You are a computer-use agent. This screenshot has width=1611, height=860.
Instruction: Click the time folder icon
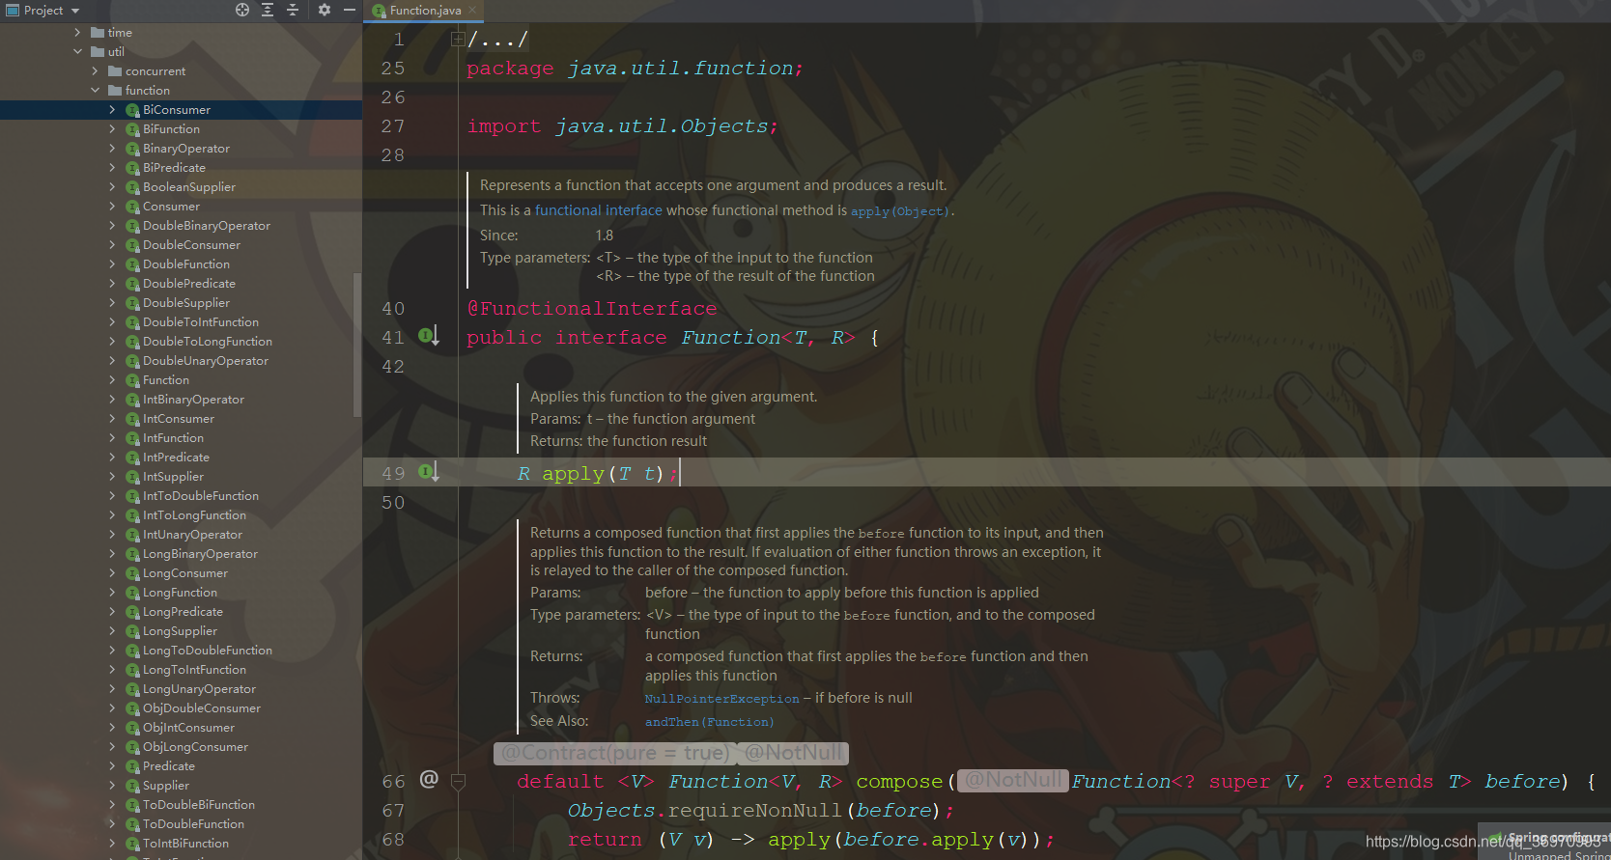click(x=98, y=33)
